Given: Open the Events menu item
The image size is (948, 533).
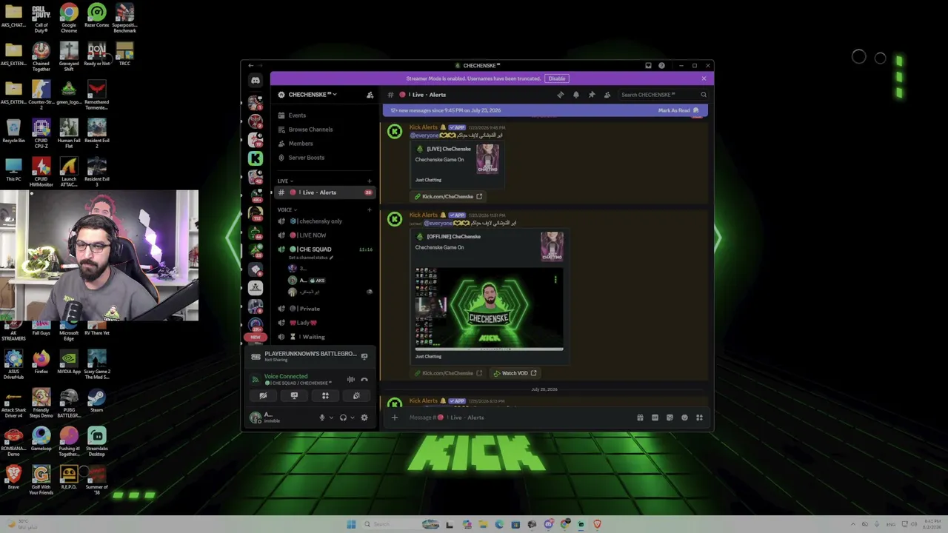Looking at the screenshot, I should [324, 115].
